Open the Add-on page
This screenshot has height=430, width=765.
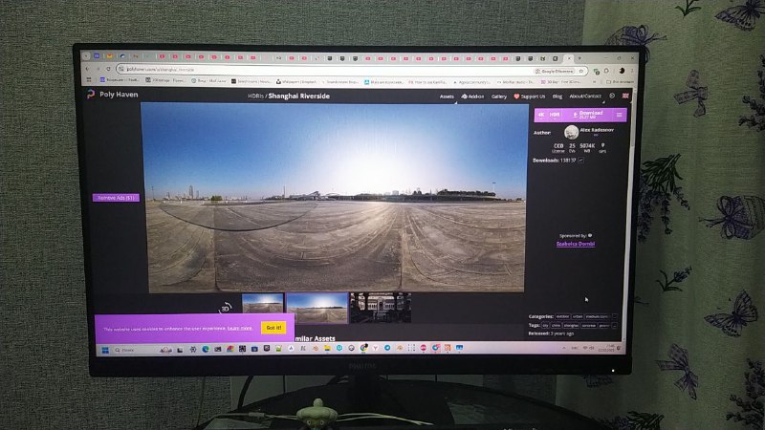[x=472, y=97]
